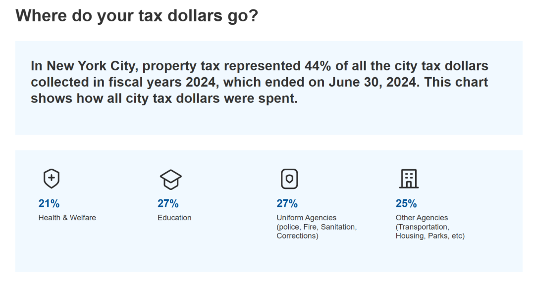Click the '(police, Fire, Sanitation,' text line
The image size is (535, 281).
pyautogui.click(x=317, y=227)
